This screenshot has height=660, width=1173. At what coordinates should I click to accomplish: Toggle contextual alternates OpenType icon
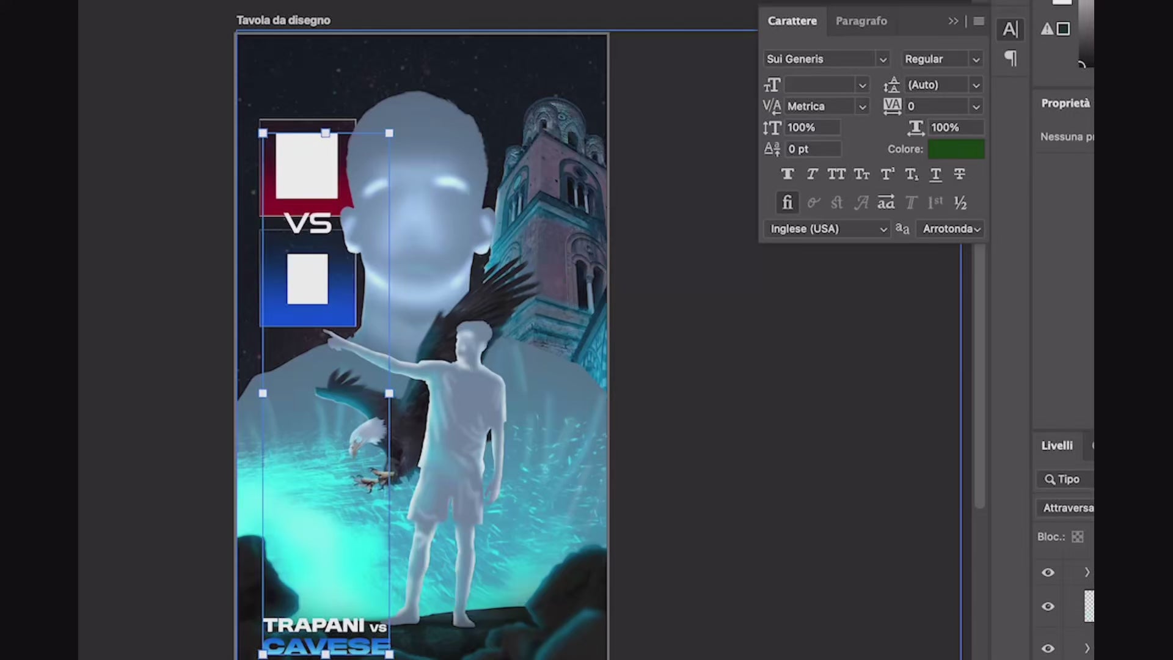[813, 202]
